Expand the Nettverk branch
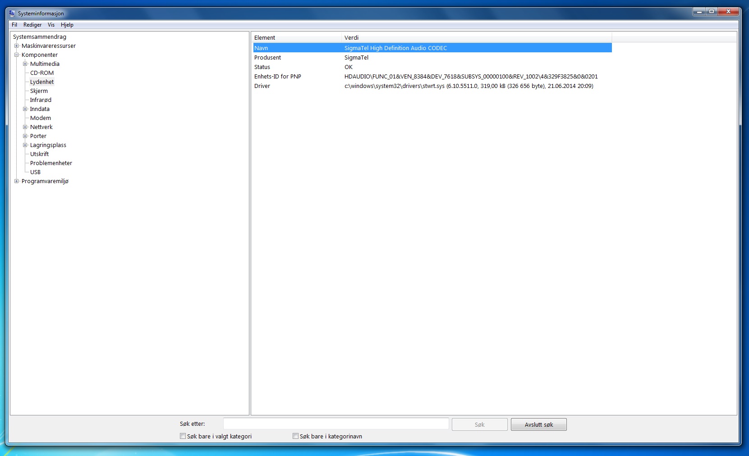749x456 pixels. [25, 127]
